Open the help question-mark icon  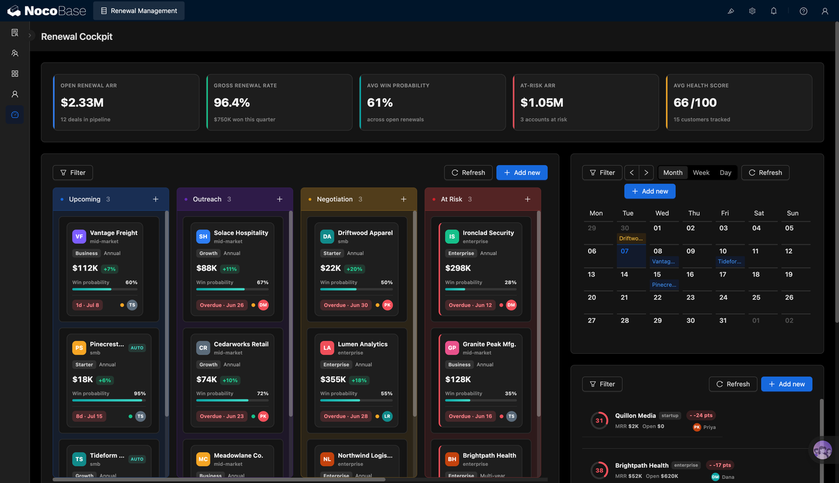coord(804,11)
